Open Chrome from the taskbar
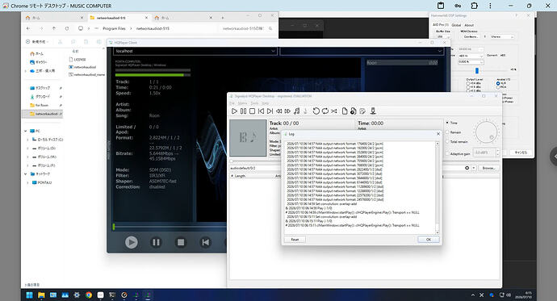The width and height of the screenshot is (557, 301). click(x=89, y=295)
